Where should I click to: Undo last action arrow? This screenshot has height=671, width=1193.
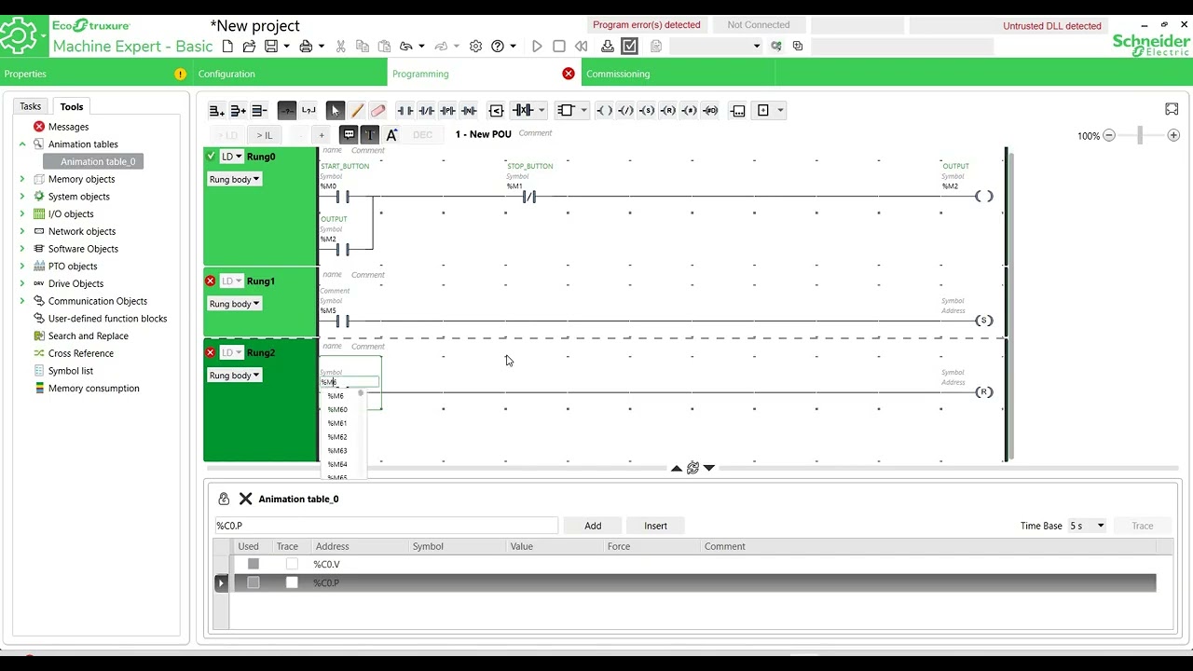(x=405, y=46)
